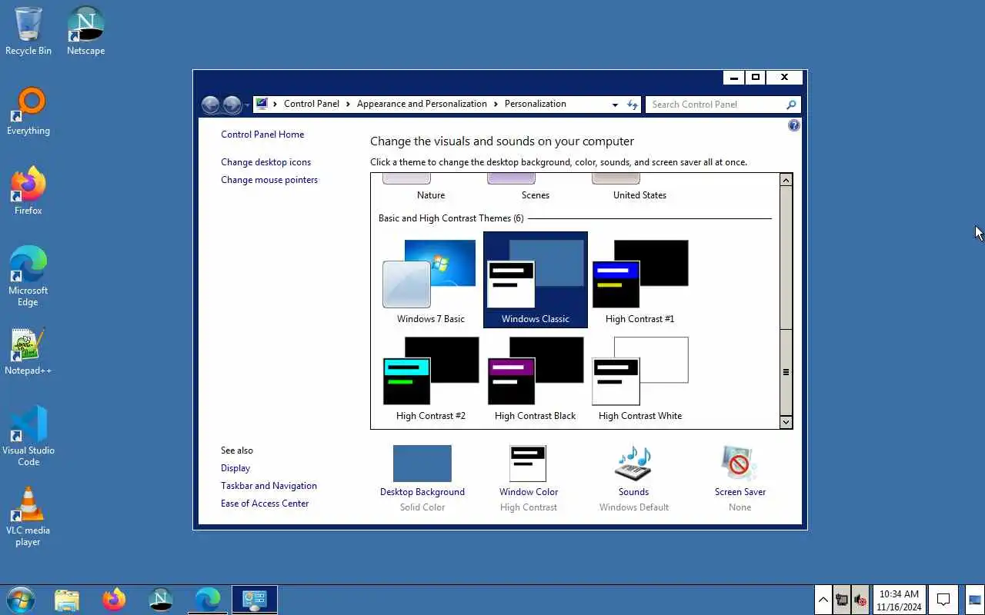Open the Desktop Background settings icon
The width and height of the screenshot is (985, 615).
click(x=422, y=464)
